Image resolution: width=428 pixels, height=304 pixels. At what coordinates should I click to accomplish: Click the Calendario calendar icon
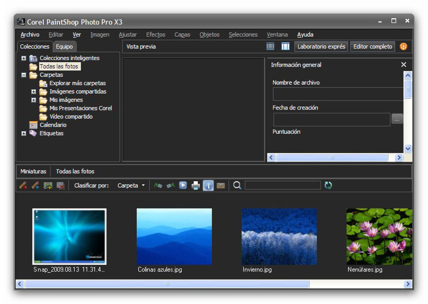coord(33,125)
